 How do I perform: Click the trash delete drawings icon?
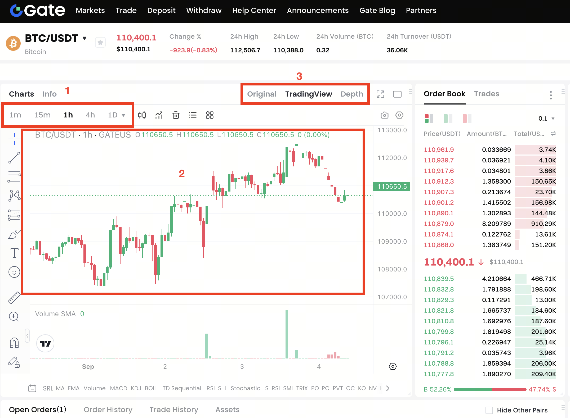[176, 115]
